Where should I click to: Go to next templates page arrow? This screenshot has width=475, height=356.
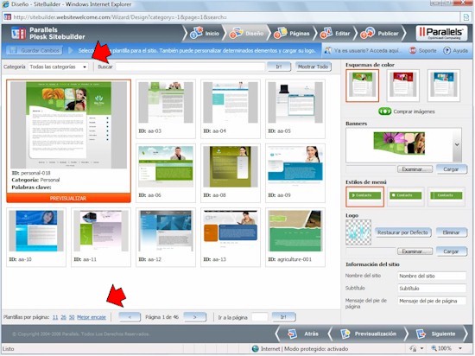tap(195, 317)
